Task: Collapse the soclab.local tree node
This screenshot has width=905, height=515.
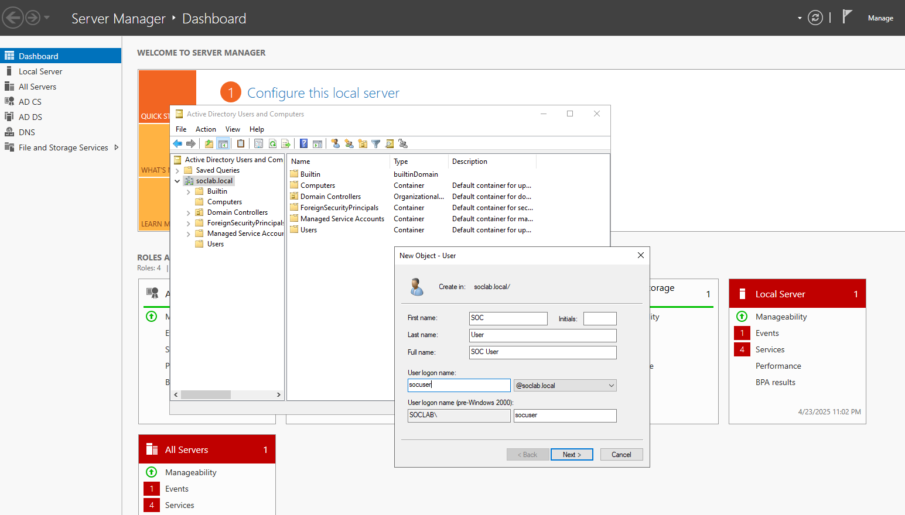Action: click(x=177, y=181)
